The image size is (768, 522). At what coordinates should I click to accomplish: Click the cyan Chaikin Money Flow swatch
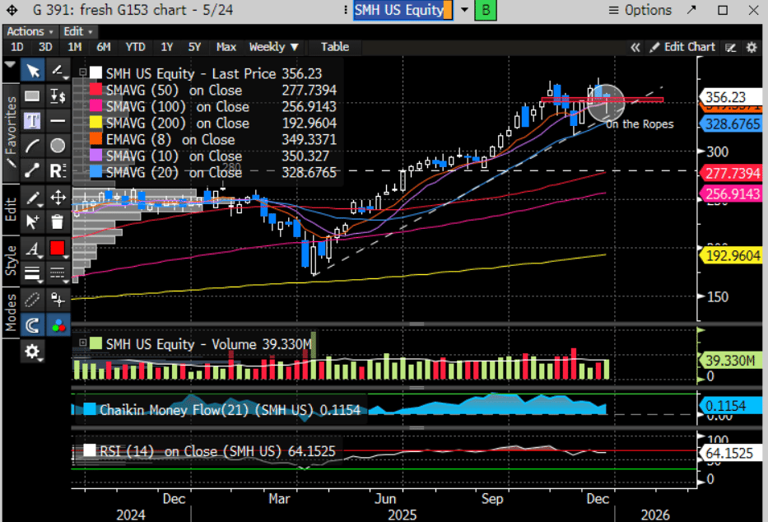90,409
